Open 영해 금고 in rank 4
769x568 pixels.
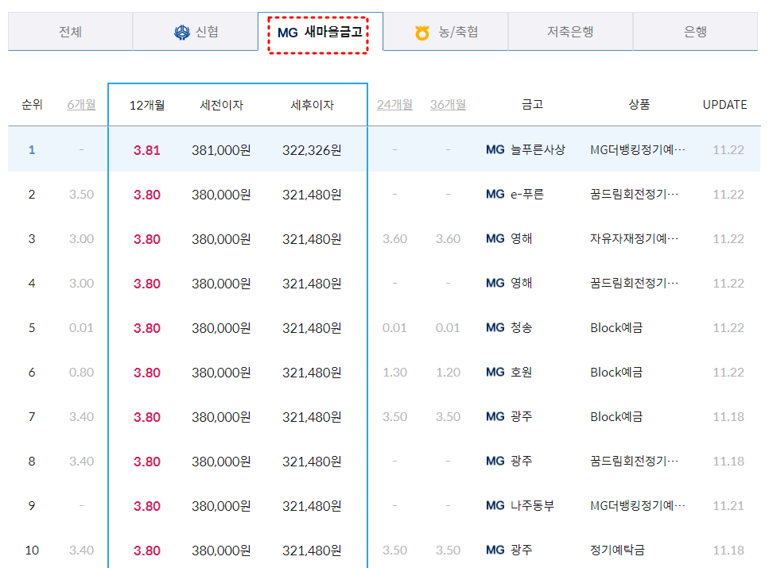click(522, 284)
